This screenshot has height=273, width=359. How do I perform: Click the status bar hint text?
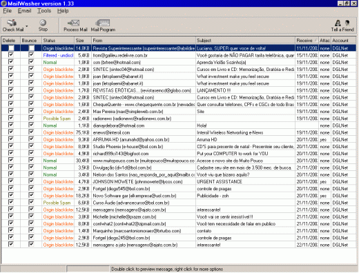[167, 269]
